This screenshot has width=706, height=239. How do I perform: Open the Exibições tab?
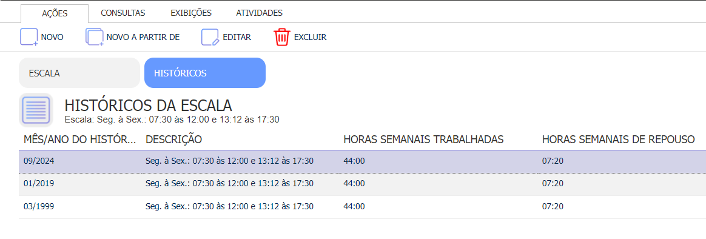[x=191, y=13]
